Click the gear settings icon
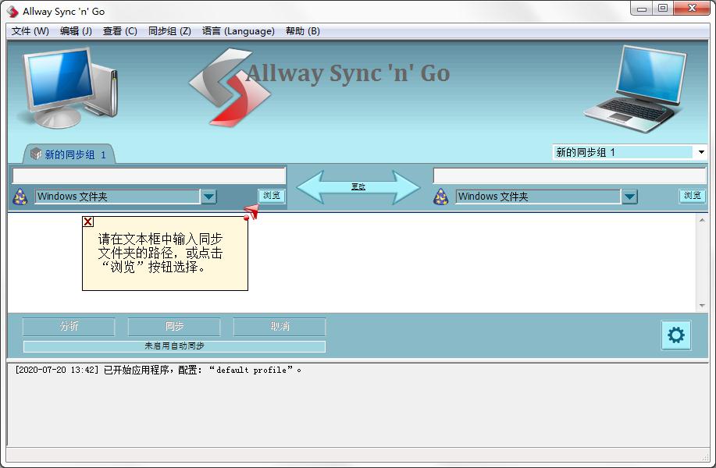 point(675,335)
